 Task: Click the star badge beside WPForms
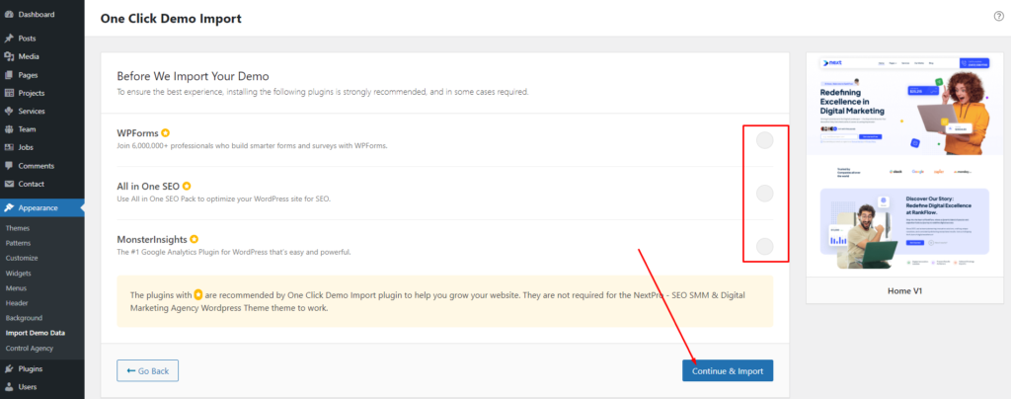[x=166, y=133]
